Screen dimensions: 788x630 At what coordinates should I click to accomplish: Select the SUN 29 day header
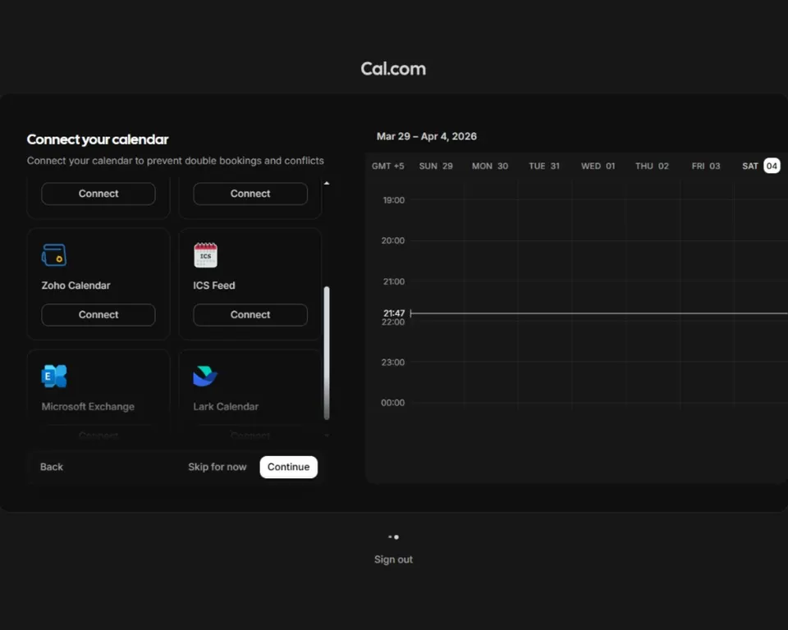click(x=436, y=166)
